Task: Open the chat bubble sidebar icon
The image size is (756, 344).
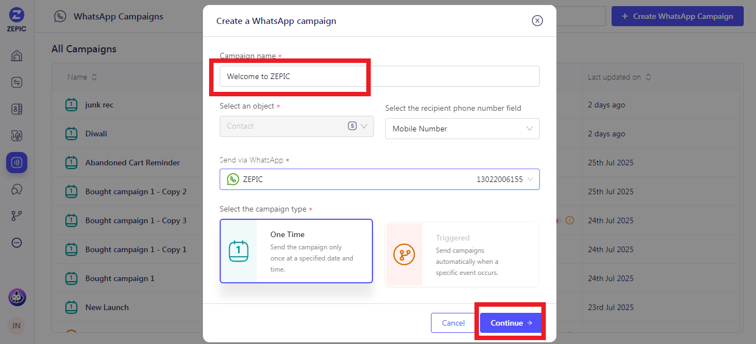Action: [17, 189]
